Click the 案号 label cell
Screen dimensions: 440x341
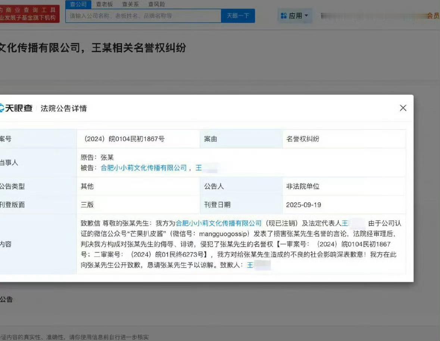tap(38, 139)
